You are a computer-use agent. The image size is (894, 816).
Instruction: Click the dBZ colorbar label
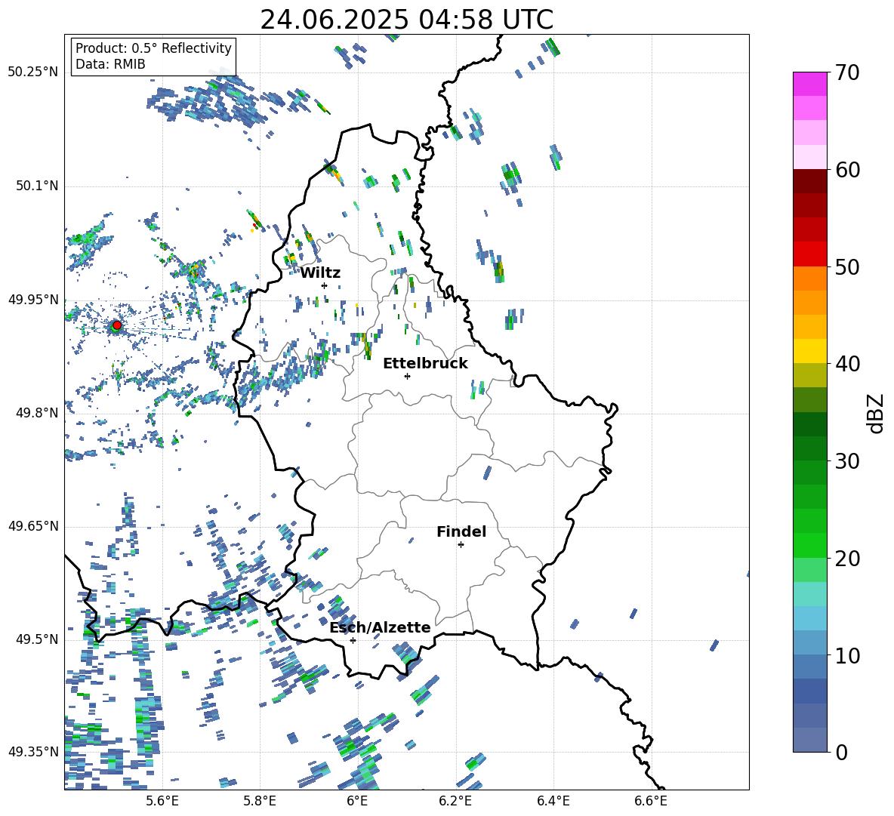point(876,413)
